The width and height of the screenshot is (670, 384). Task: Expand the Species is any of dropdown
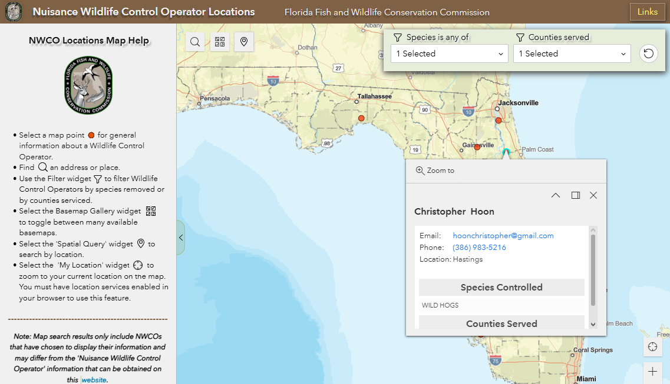coord(449,54)
